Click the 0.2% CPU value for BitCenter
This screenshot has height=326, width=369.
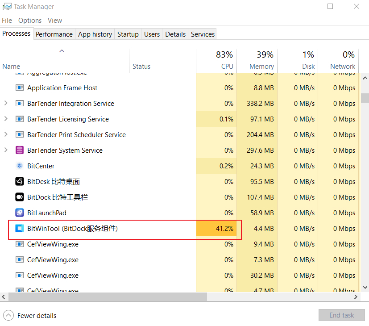pyautogui.click(x=226, y=166)
